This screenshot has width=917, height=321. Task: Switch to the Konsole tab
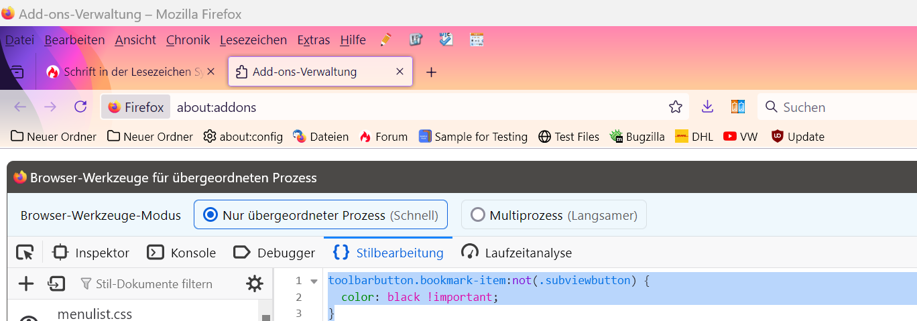(x=182, y=253)
